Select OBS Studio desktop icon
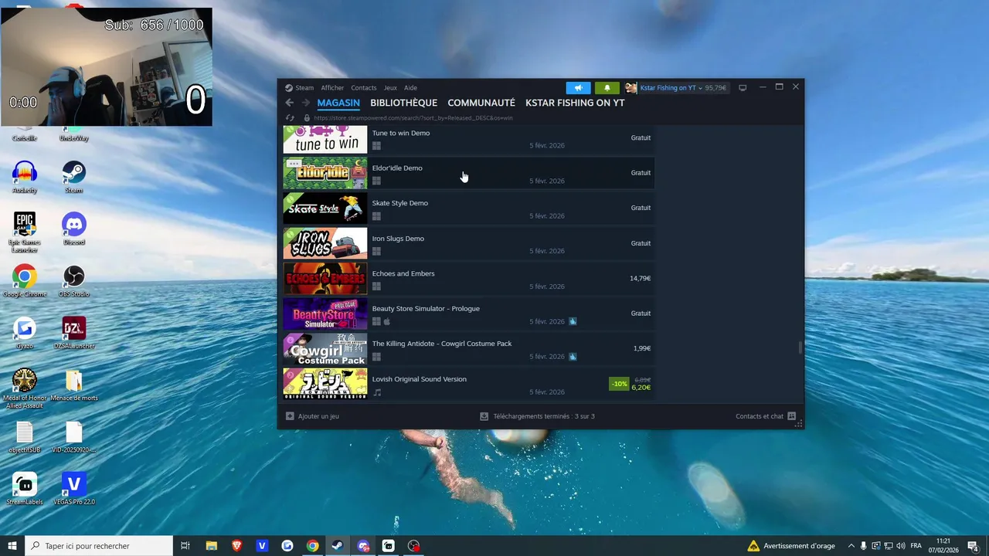 pyautogui.click(x=74, y=280)
